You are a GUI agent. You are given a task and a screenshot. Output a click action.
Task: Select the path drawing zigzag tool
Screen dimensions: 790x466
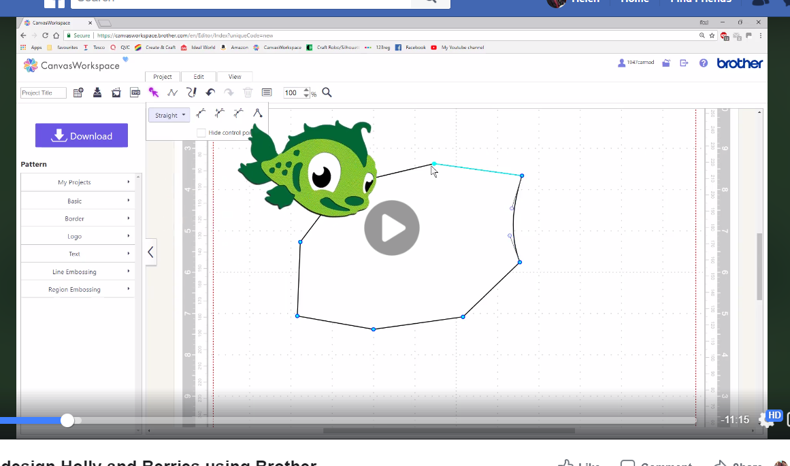(x=172, y=93)
